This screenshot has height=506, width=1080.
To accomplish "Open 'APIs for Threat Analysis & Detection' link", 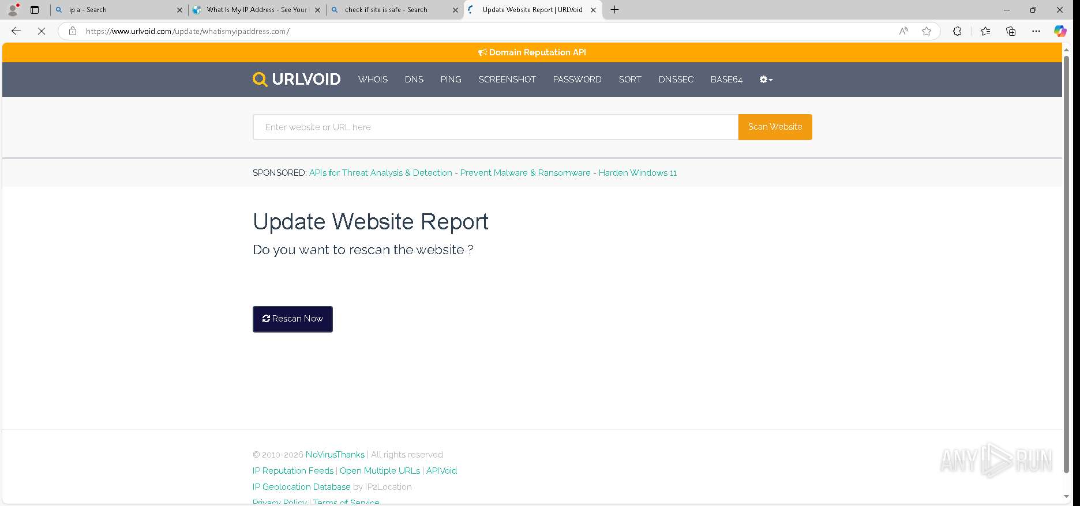I will tap(381, 173).
